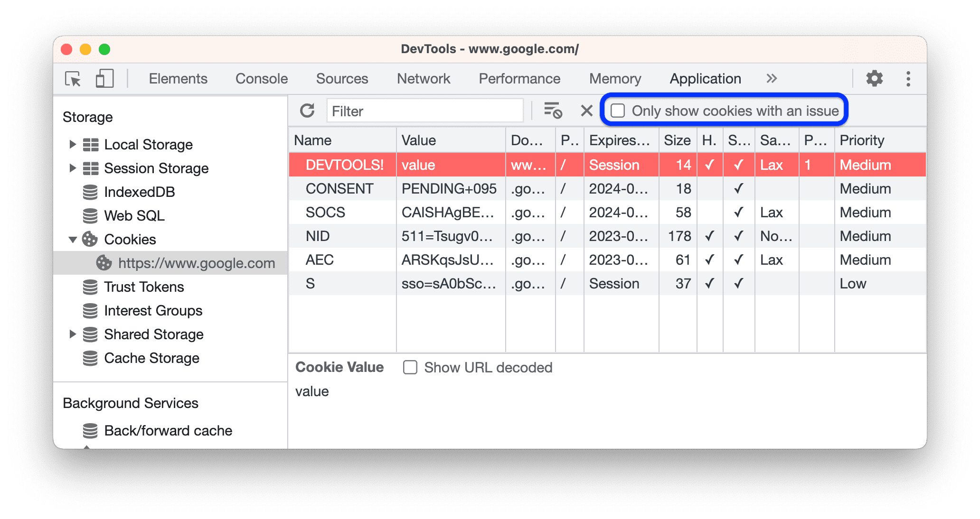The width and height of the screenshot is (980, 519).
Task: Click the filter input clear icon
Action: click(584, 110)
